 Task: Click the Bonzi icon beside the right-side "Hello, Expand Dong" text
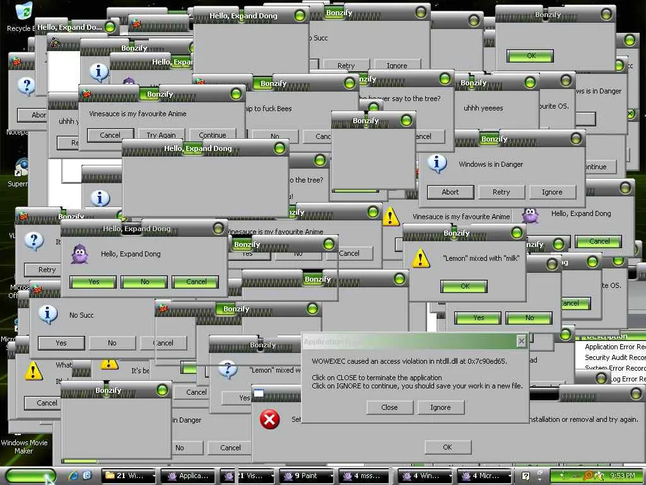pyautogui.click(x=530, y=215)
